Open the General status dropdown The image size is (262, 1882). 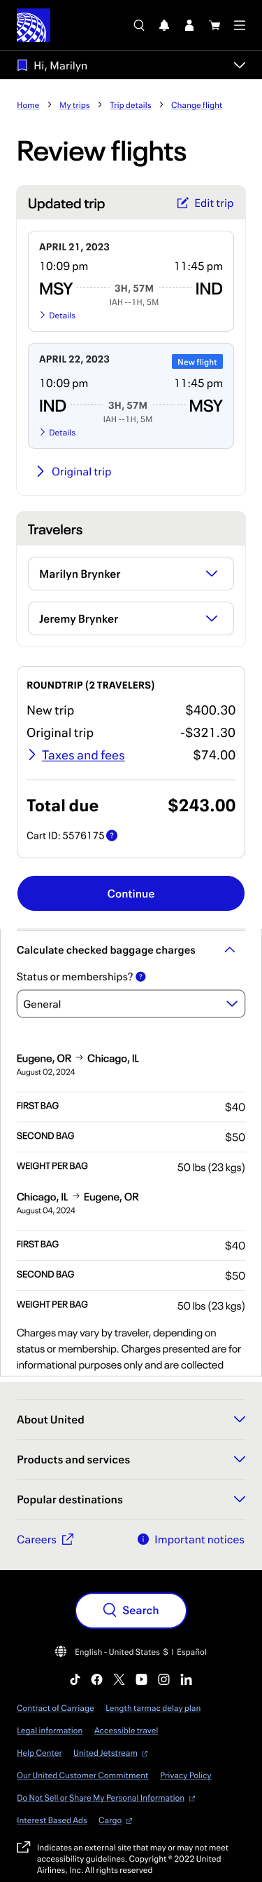coord(131,1005)
